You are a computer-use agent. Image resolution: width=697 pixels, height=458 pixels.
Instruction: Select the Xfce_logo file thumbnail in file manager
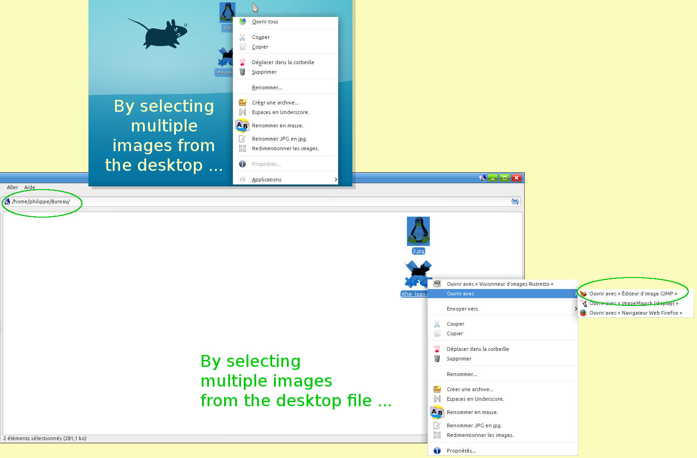(x=417, y=274)
